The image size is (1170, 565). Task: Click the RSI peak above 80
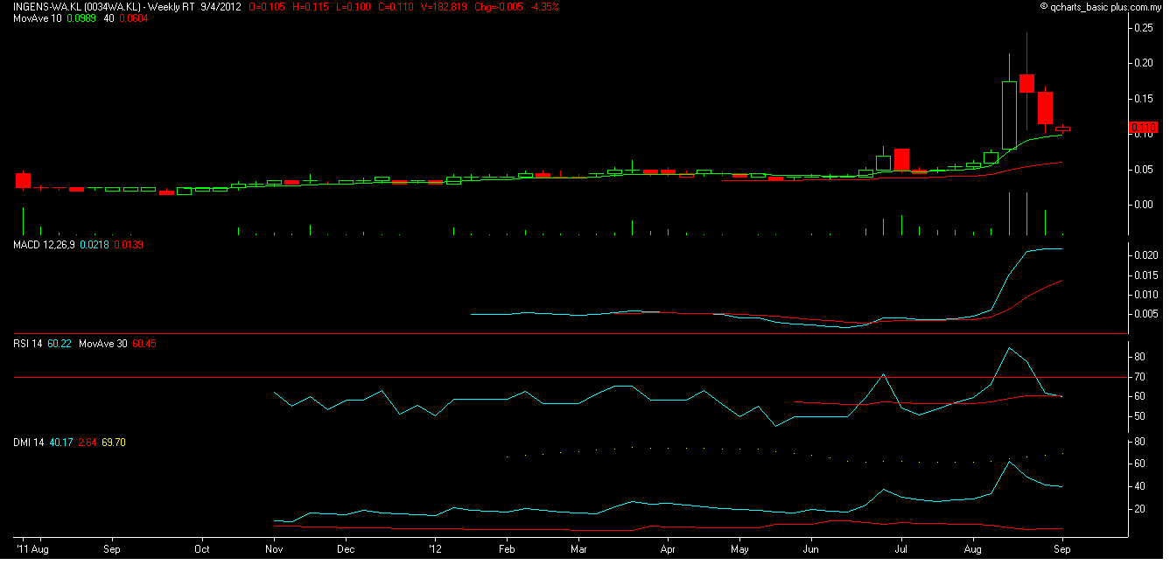1009,348
